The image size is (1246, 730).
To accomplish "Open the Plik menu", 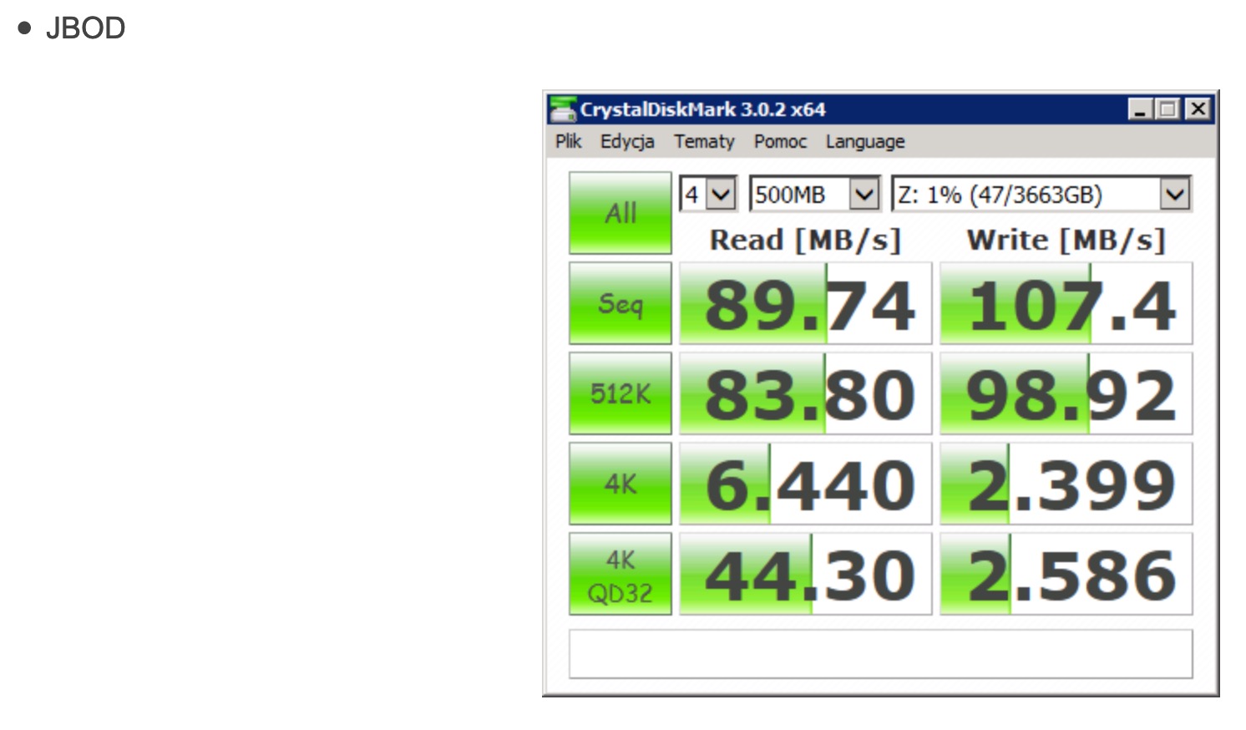I will click(x=569, y=141).
